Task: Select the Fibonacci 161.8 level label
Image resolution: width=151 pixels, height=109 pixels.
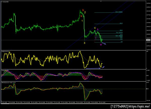Action: pyautogui.click(x=121, y=23)
